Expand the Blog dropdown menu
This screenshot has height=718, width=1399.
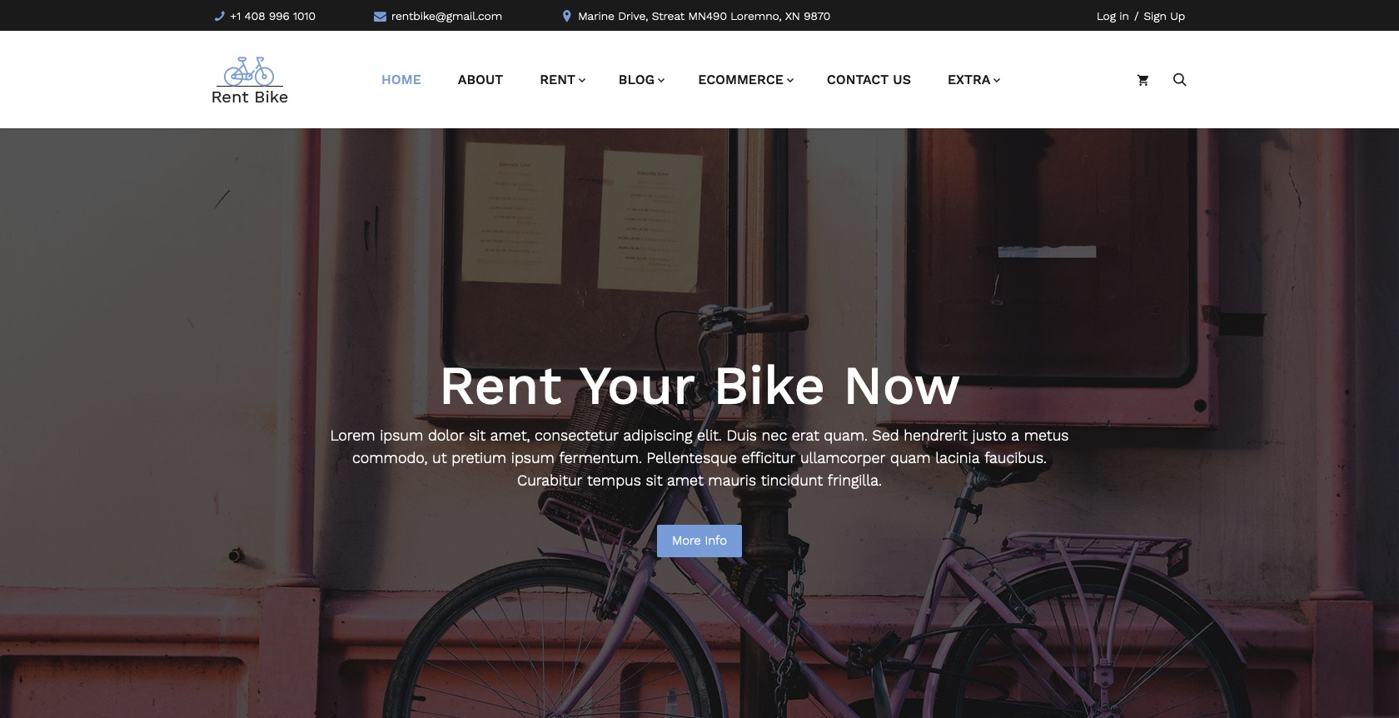pos(641,80)
